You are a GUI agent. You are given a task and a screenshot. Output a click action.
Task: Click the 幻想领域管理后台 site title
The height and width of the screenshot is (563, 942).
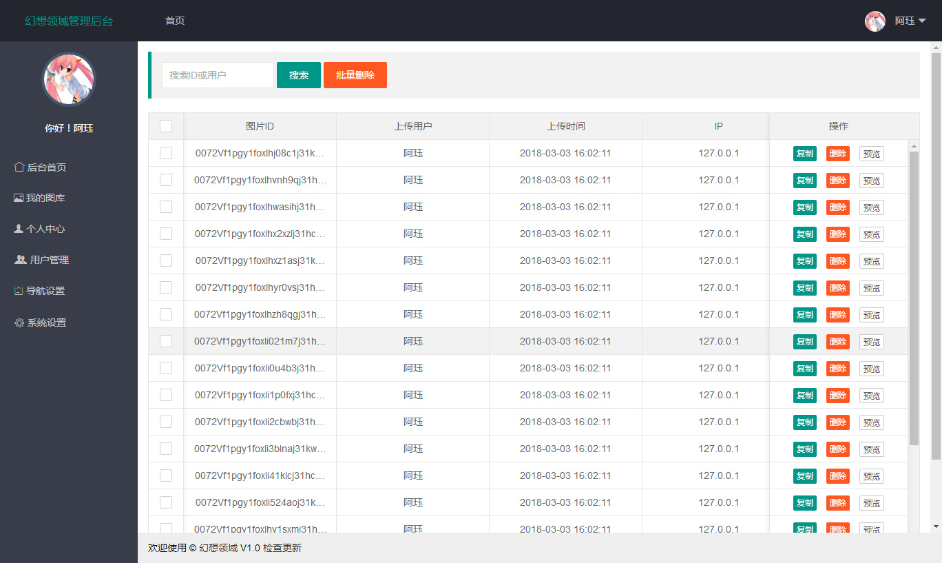pos(69,21)
